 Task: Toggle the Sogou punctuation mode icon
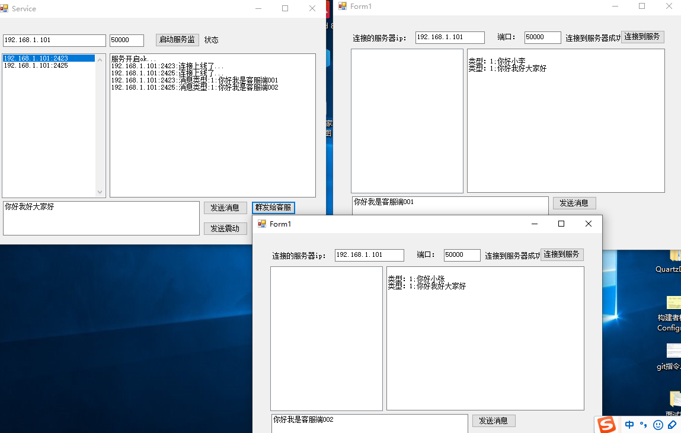click(643, 425)
